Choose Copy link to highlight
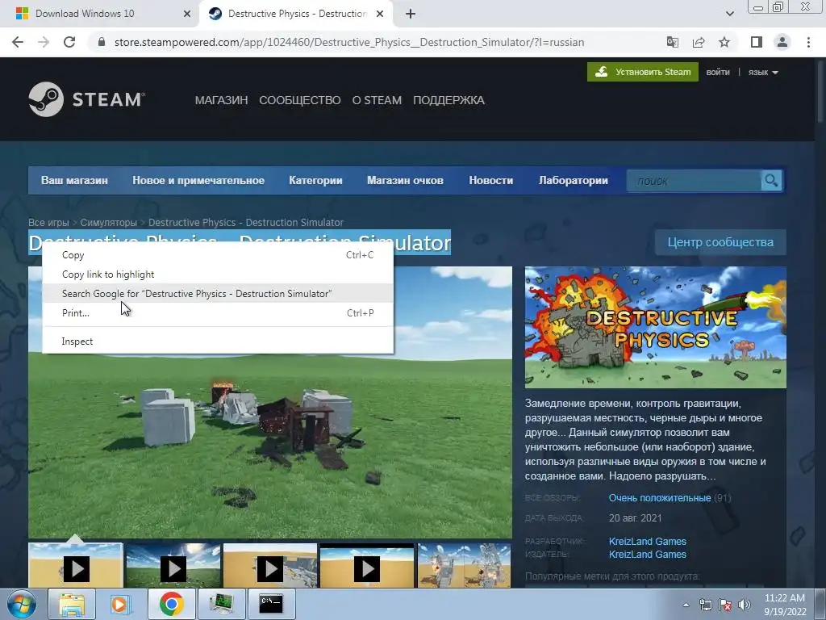The width and height of the screenshot is (826, 620). tap(218, 274)
